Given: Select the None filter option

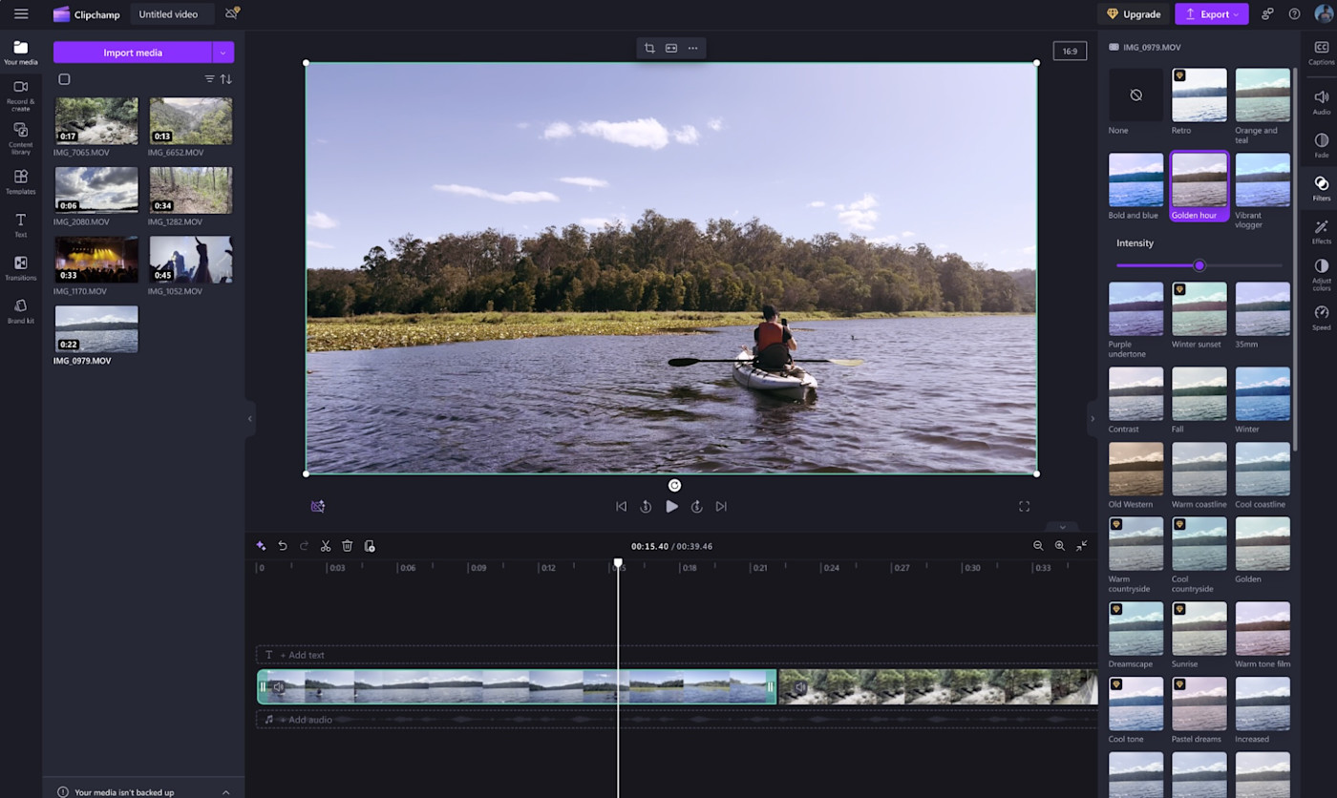Looking at the screenshot, I should pyautogui.click(x=1135, y=95).
